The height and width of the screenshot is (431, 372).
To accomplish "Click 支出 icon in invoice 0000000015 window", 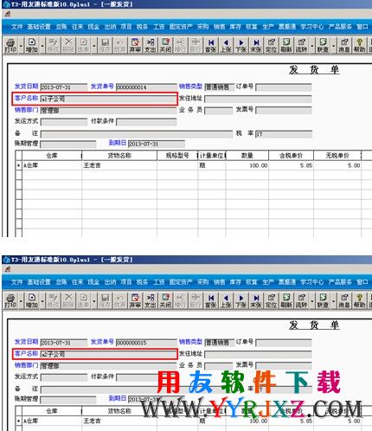I will 151,301.
